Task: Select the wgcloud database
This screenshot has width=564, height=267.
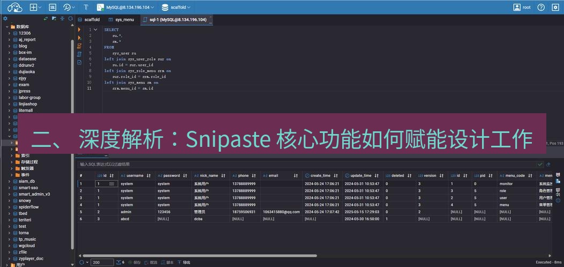Action: 27,246
